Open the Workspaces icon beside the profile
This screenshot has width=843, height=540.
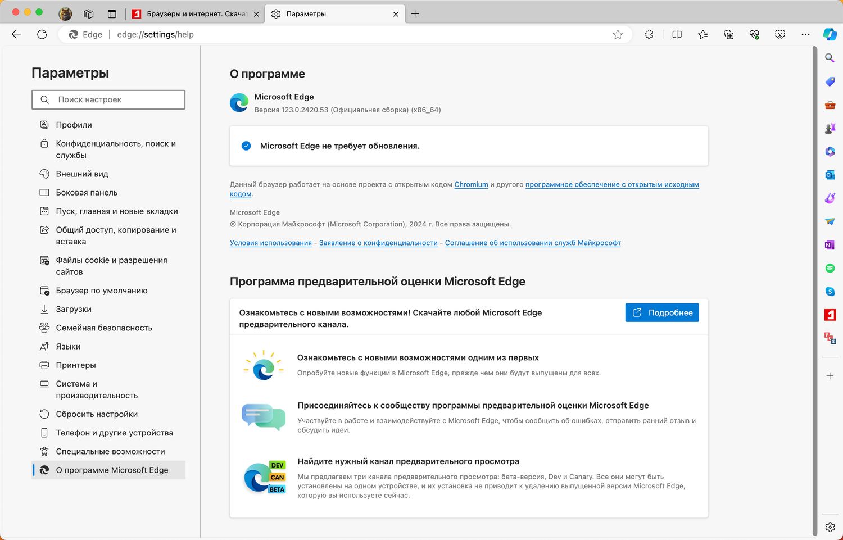click(88, 14)
